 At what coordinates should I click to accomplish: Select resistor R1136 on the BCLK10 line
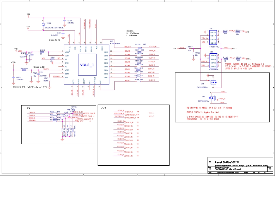(140, 48)
